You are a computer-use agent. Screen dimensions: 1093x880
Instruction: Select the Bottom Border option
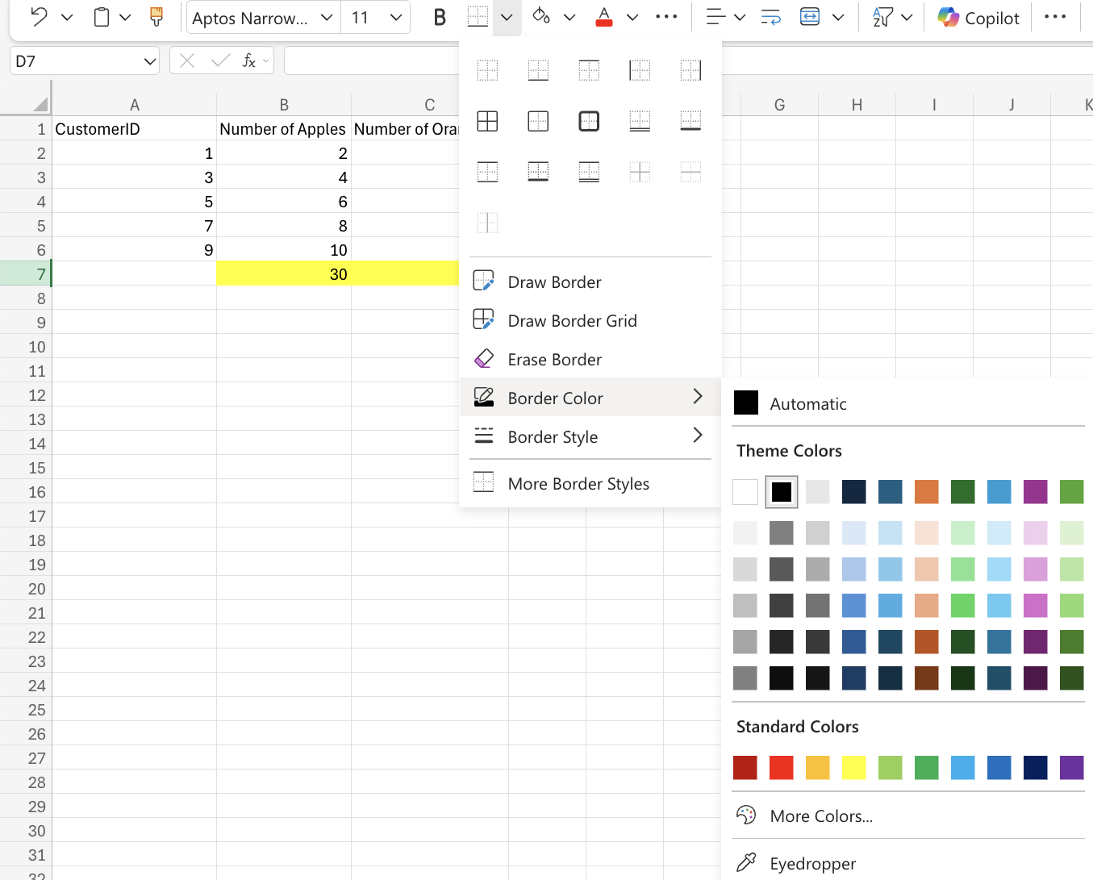tap(538, 70)
